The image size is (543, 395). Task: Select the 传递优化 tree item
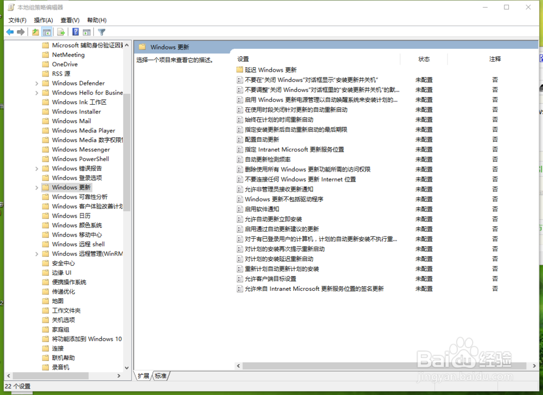(64, 292)
